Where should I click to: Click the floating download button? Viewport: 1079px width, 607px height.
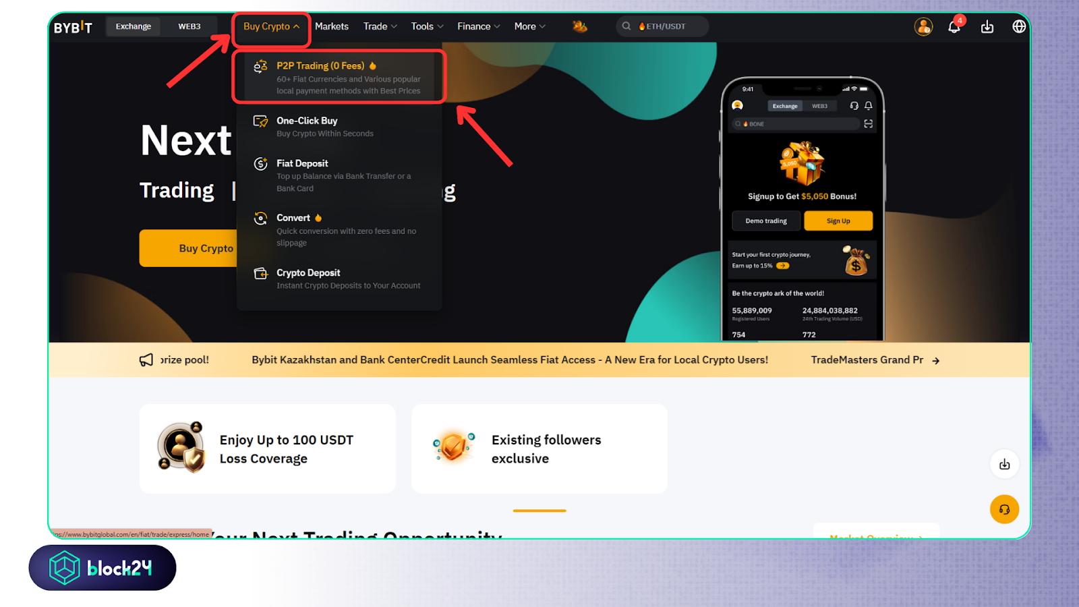tap(1005, 464)
